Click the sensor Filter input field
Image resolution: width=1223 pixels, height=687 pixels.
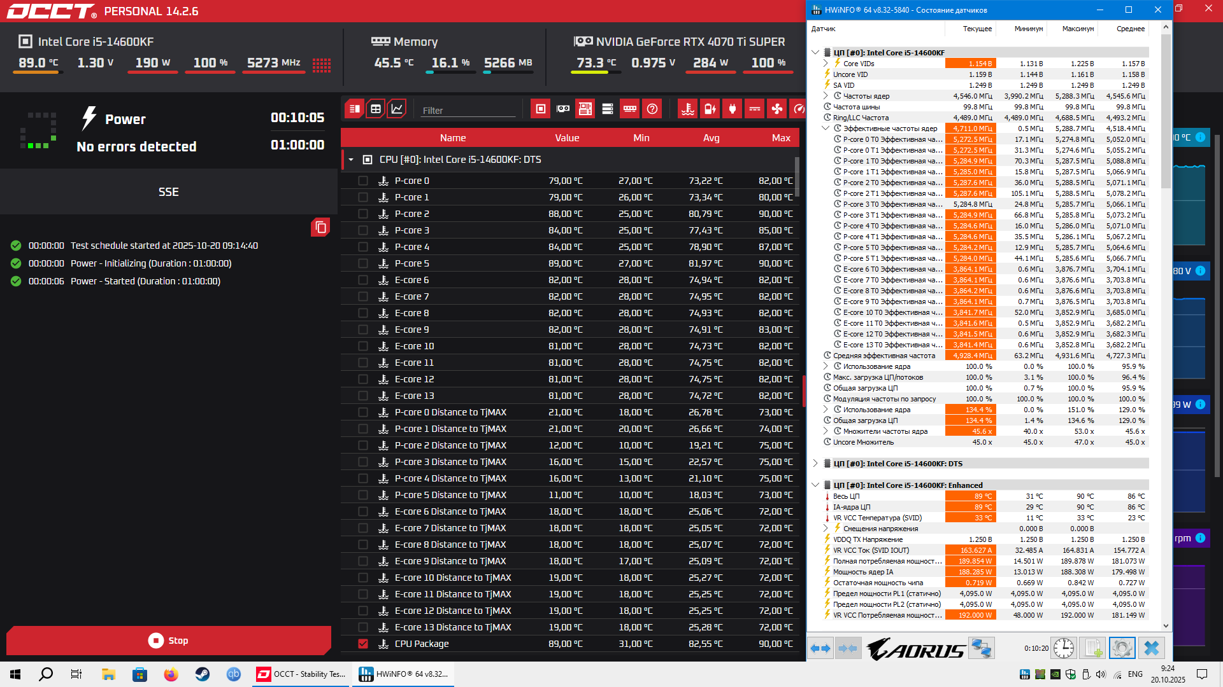click(x=468, y=110)
